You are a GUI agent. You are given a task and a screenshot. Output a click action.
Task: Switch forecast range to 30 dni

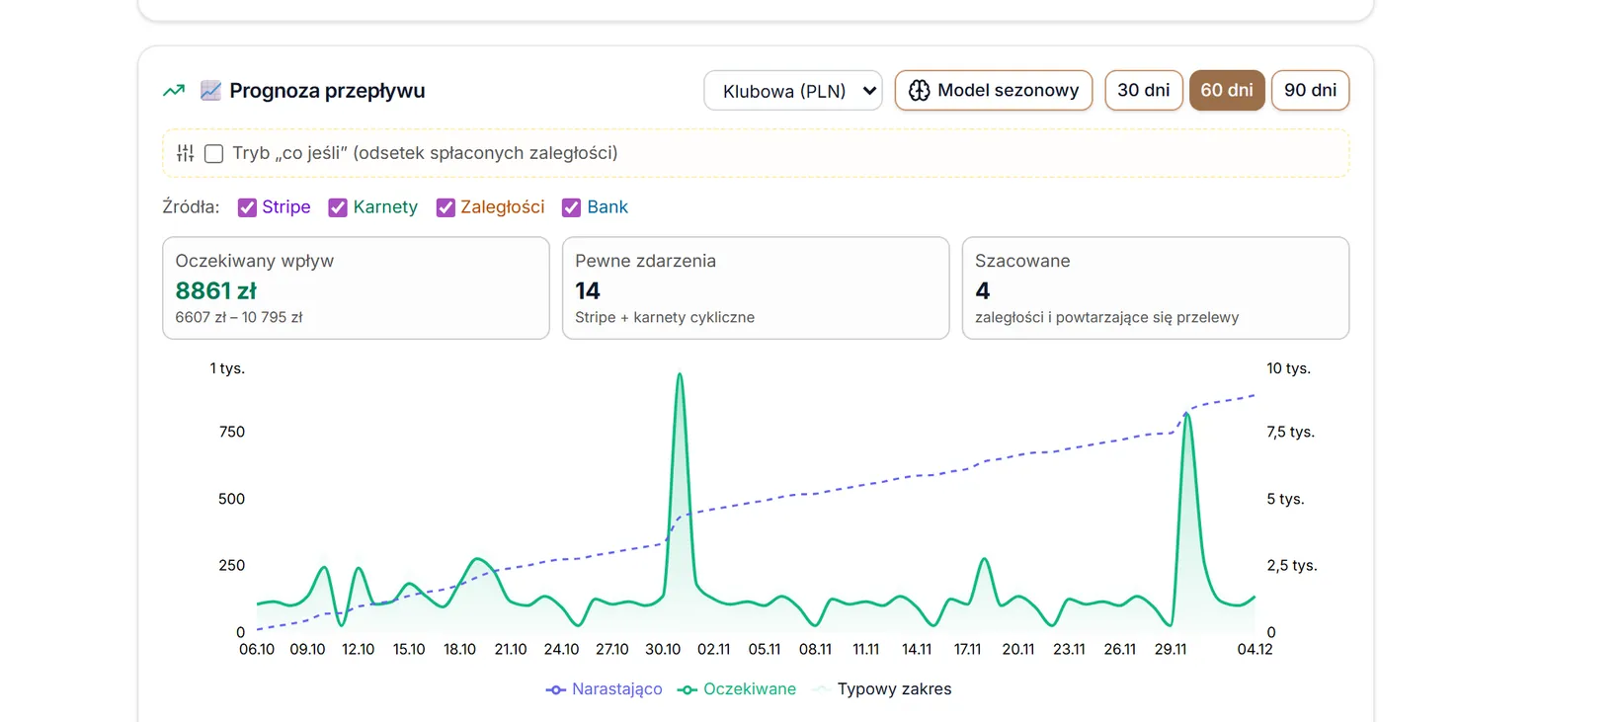(1144, 91)
